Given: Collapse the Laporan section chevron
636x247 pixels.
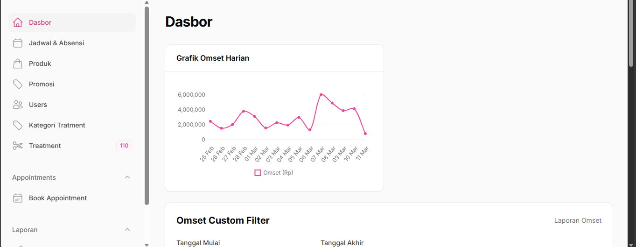Looking at the screenshot, I should tap(127, 230).
